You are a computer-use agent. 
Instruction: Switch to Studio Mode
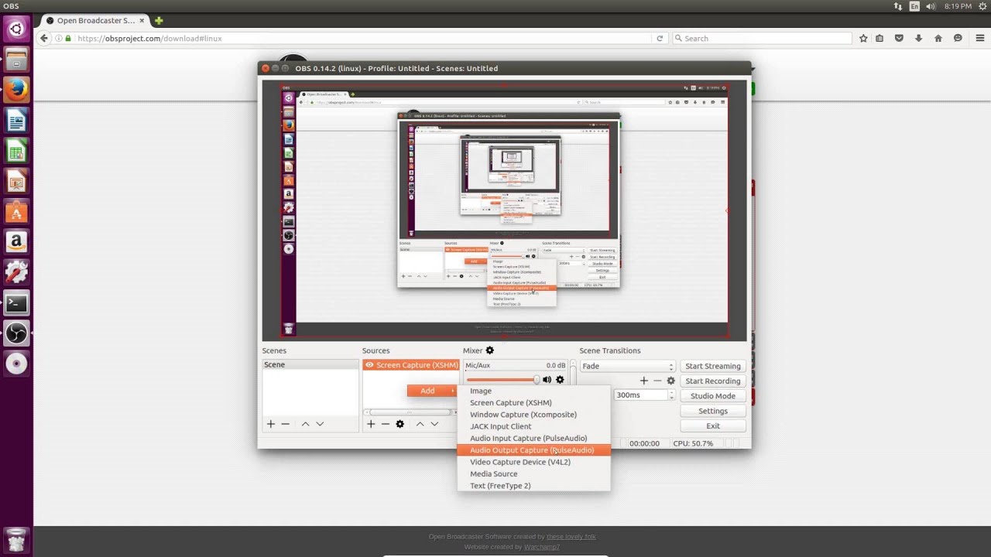pos(712,396)
